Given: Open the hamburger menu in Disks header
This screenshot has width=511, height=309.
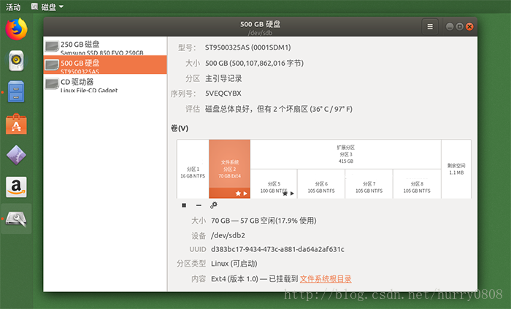Looking at the screenshot, I should 430,27.
